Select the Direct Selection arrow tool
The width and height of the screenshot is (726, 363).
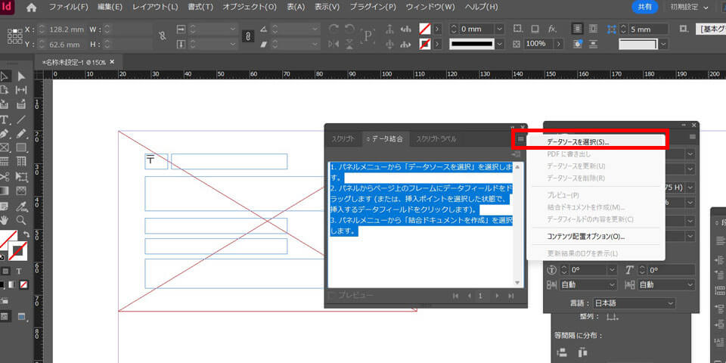(x=21, y=76)
